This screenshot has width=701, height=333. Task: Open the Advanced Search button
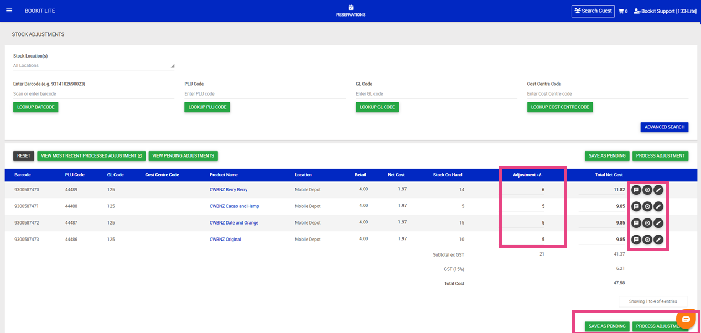664,127
